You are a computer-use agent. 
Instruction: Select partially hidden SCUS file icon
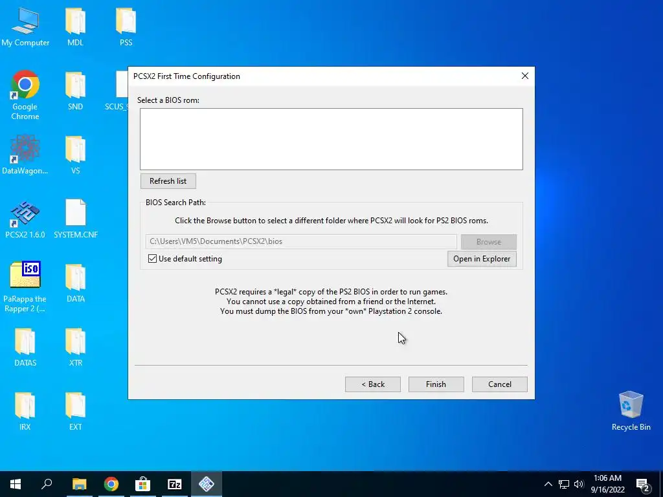117,91
